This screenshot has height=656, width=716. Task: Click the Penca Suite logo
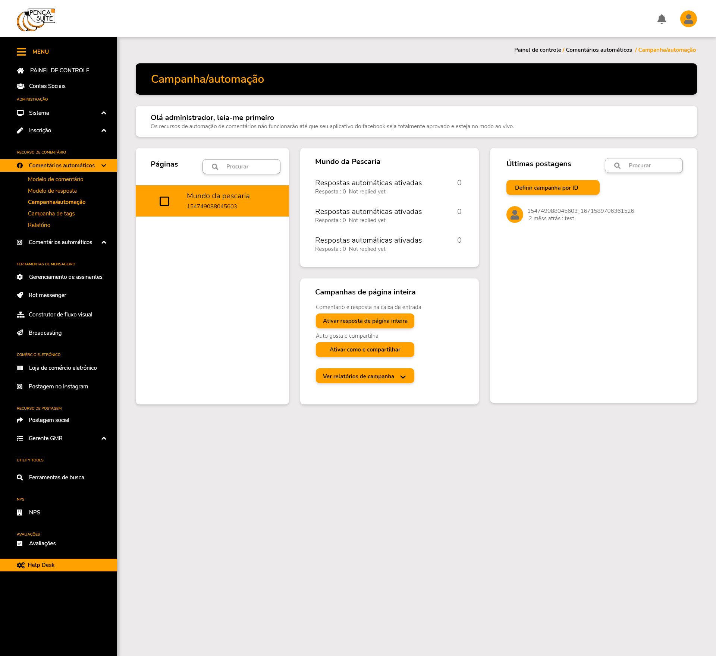coord(36,20)
